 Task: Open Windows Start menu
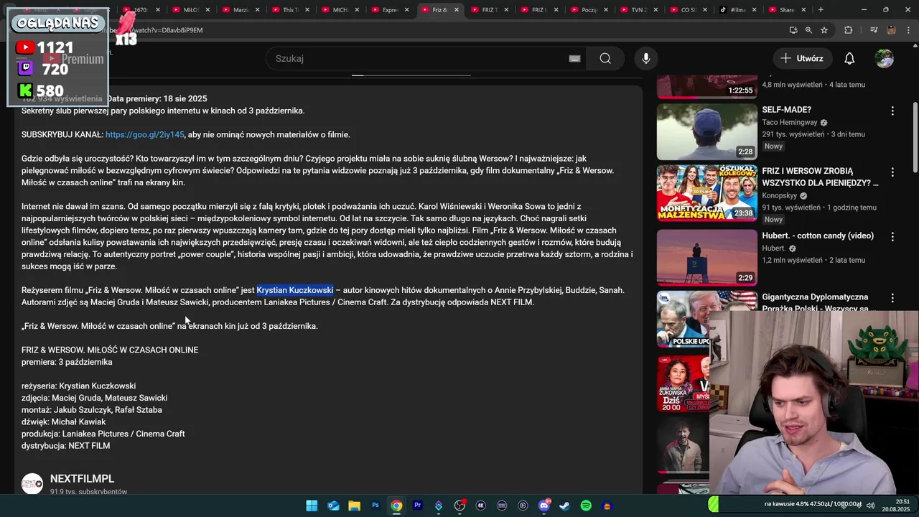click(312, 506)
